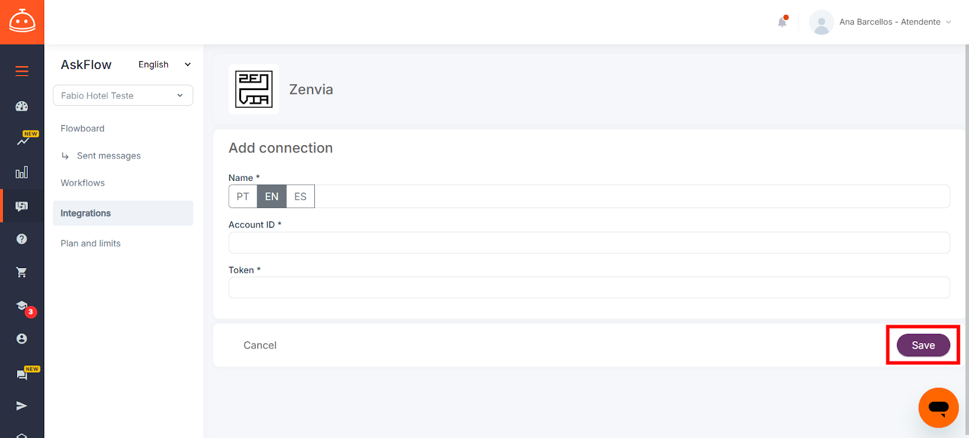Click the notification bell icon

[782, 22]
